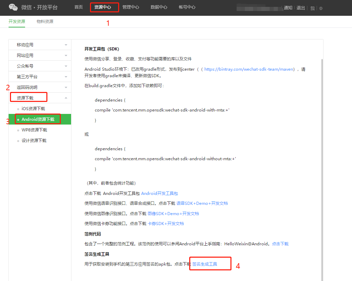Image resolution: width=352 pixels, height=281 pixels.
Task: Open 帐号中心 in top navigation
Action: [187, 7]
